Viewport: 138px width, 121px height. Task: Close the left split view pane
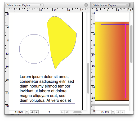coord(86,5)
